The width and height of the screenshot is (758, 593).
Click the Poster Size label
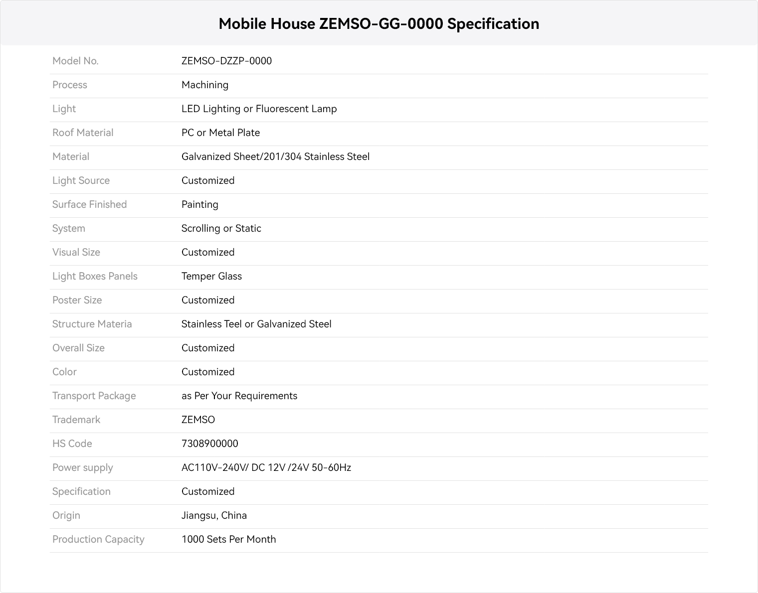tap(77, 300)
